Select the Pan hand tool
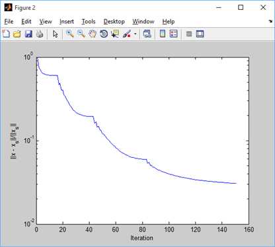 pyautogui.click(x=93, y=34)
